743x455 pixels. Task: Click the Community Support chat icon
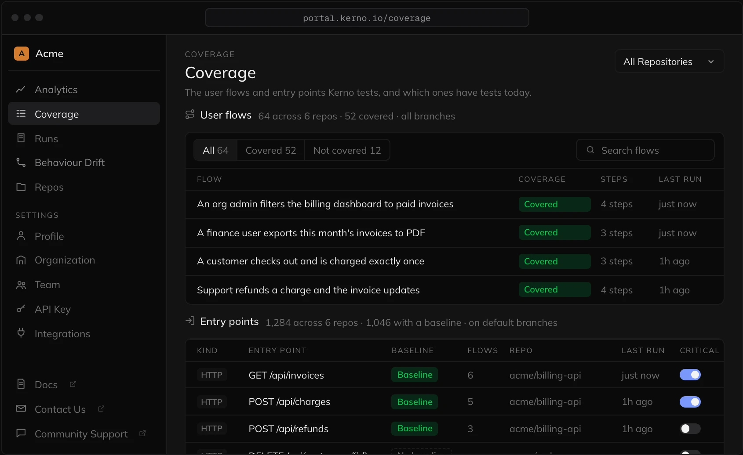pyautogui.click(x=21, y=433)
